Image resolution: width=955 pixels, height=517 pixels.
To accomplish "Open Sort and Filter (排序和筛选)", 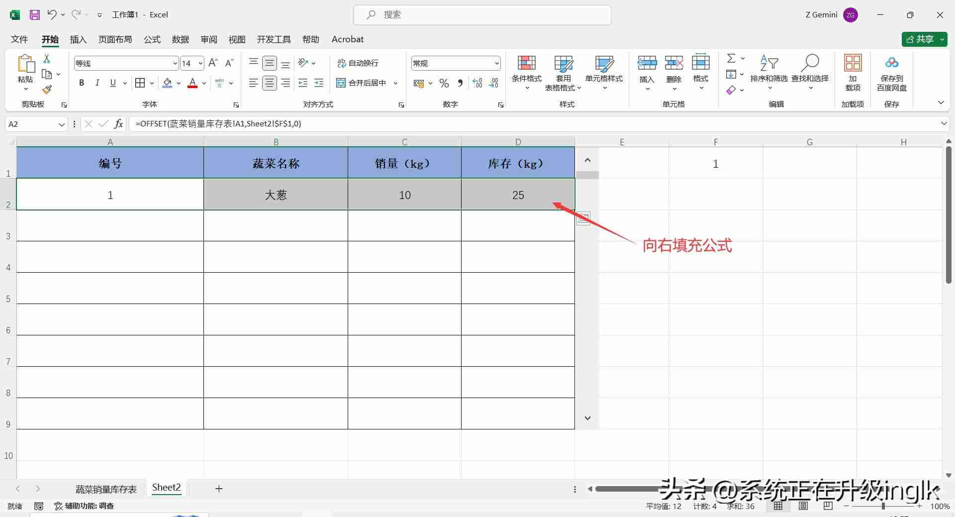I will [x=769, y=73].
